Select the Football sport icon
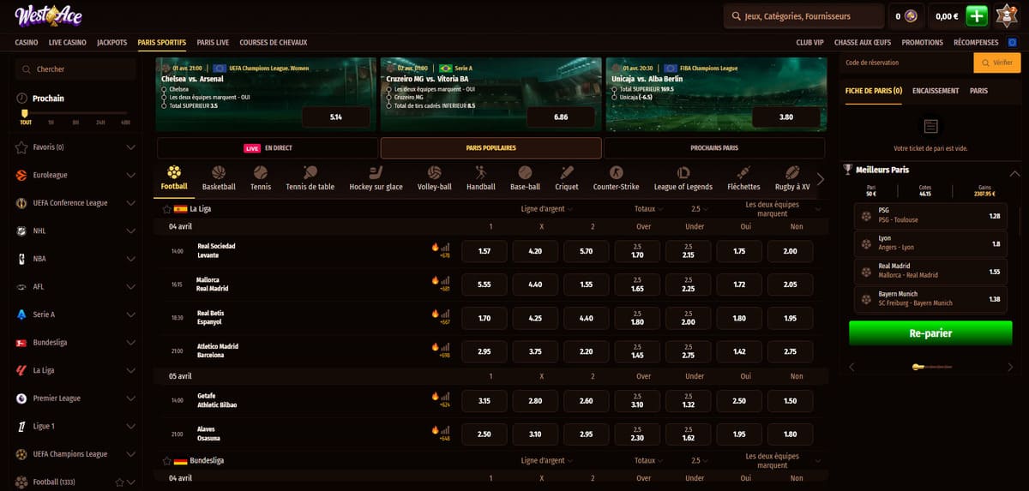Image resolution: width=1029 pixels, height=491 pixels. [174, 172]
